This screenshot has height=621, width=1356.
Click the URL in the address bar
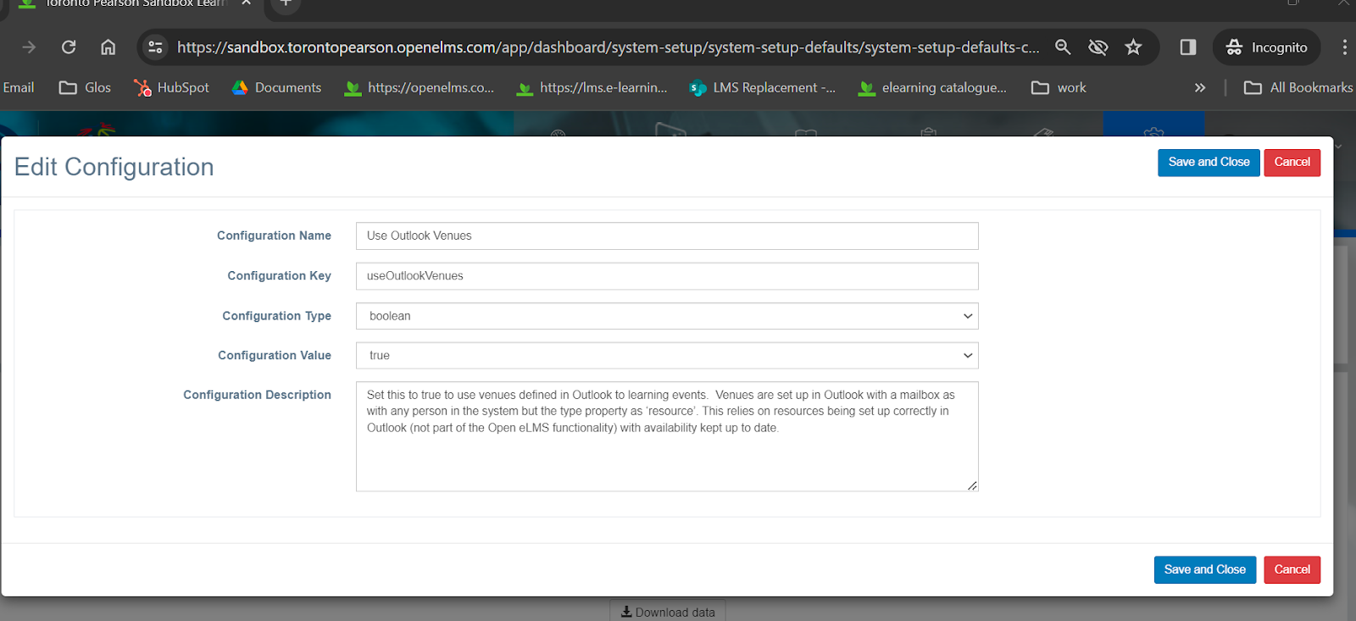[x=608, y=47]
